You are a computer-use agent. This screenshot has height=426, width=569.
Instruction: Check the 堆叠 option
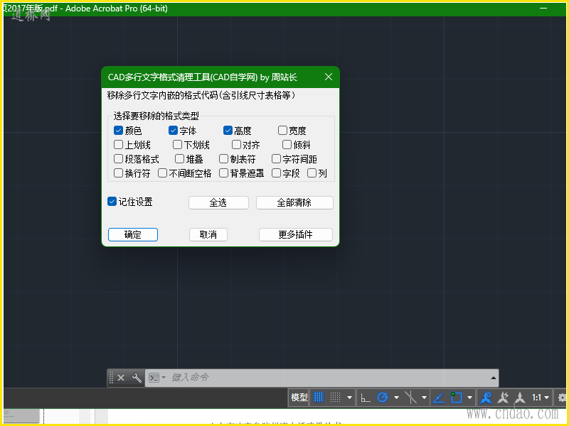(x=179, y=158)
